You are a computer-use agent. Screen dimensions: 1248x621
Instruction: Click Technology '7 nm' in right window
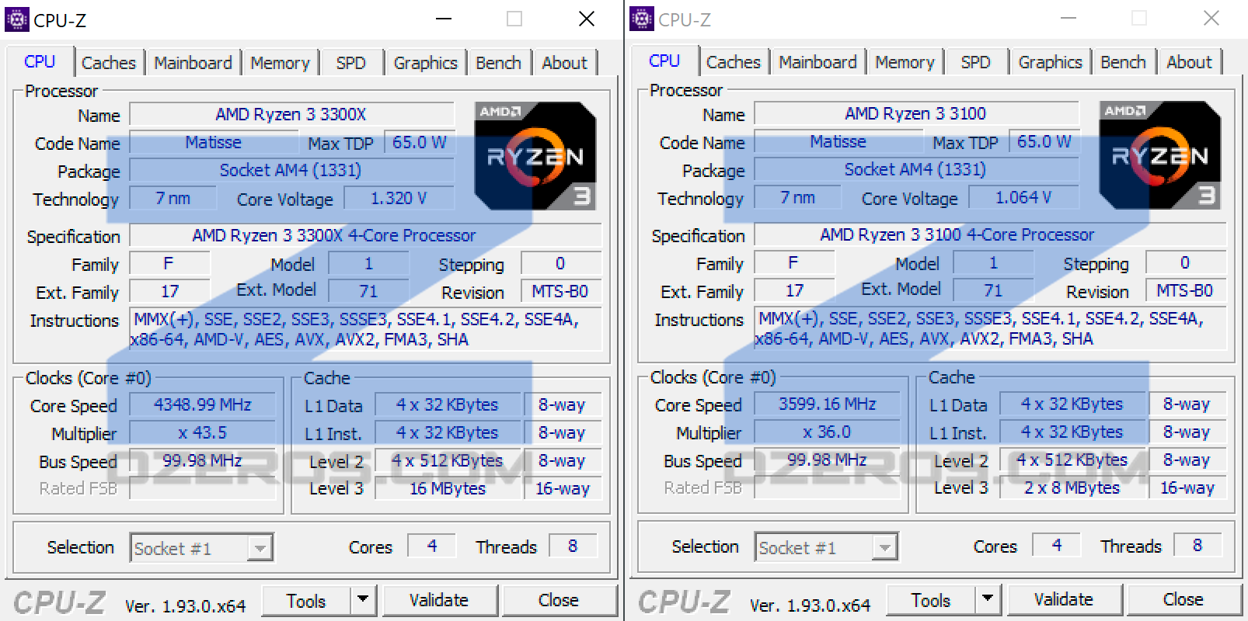coord(798,198)
